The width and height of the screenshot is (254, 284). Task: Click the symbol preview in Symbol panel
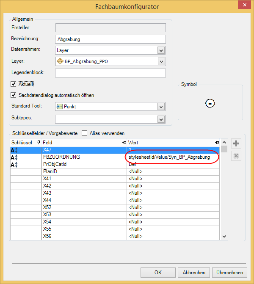click(210, 103)
